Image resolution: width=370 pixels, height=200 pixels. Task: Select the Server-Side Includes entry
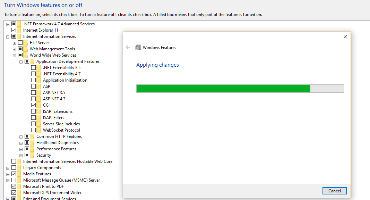pos(61,124)
